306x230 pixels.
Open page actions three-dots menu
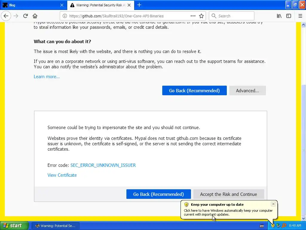[193, 16]
